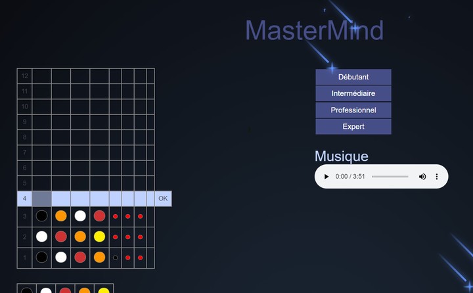Click the white peg in row 3
This screenshot has height=293, width=473.
pos(80,216)
